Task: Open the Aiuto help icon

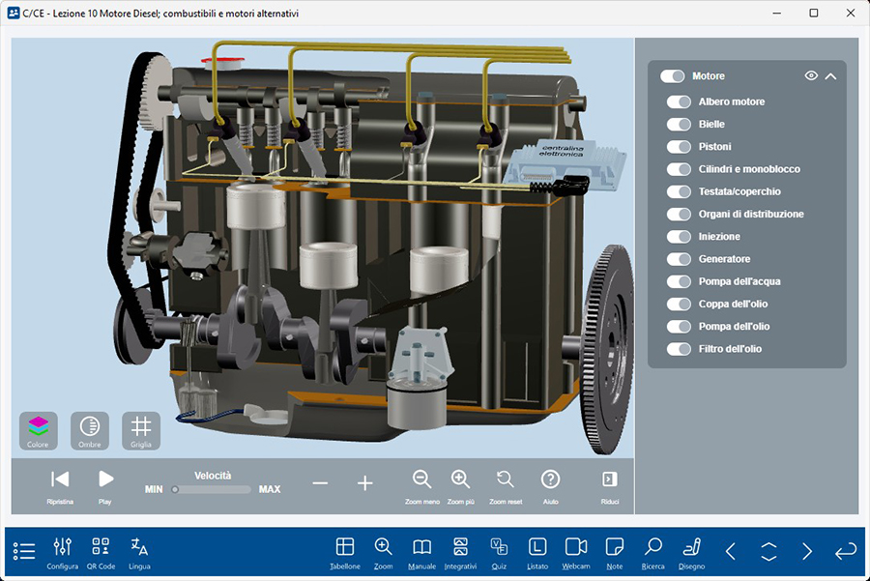Action: (550, 479)
